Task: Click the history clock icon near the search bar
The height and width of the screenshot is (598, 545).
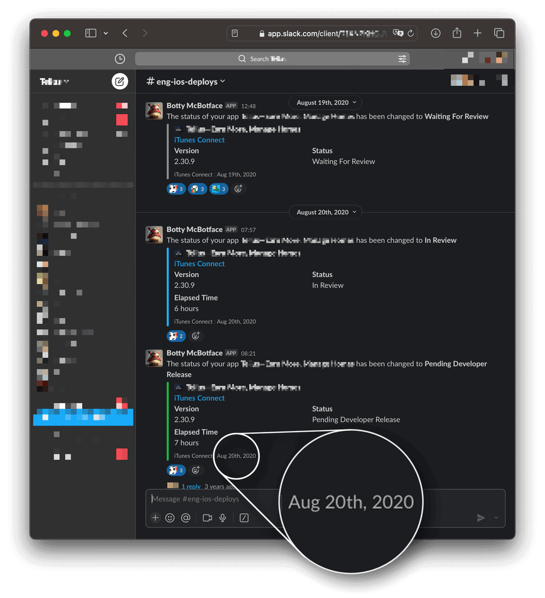Action: (120, 58)
